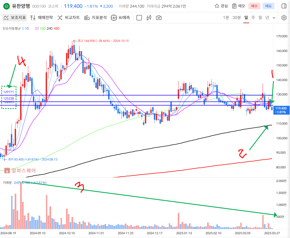Open the 비교차트 comparison chart
The height and width of the screenshot is (238, 290).
68,18
